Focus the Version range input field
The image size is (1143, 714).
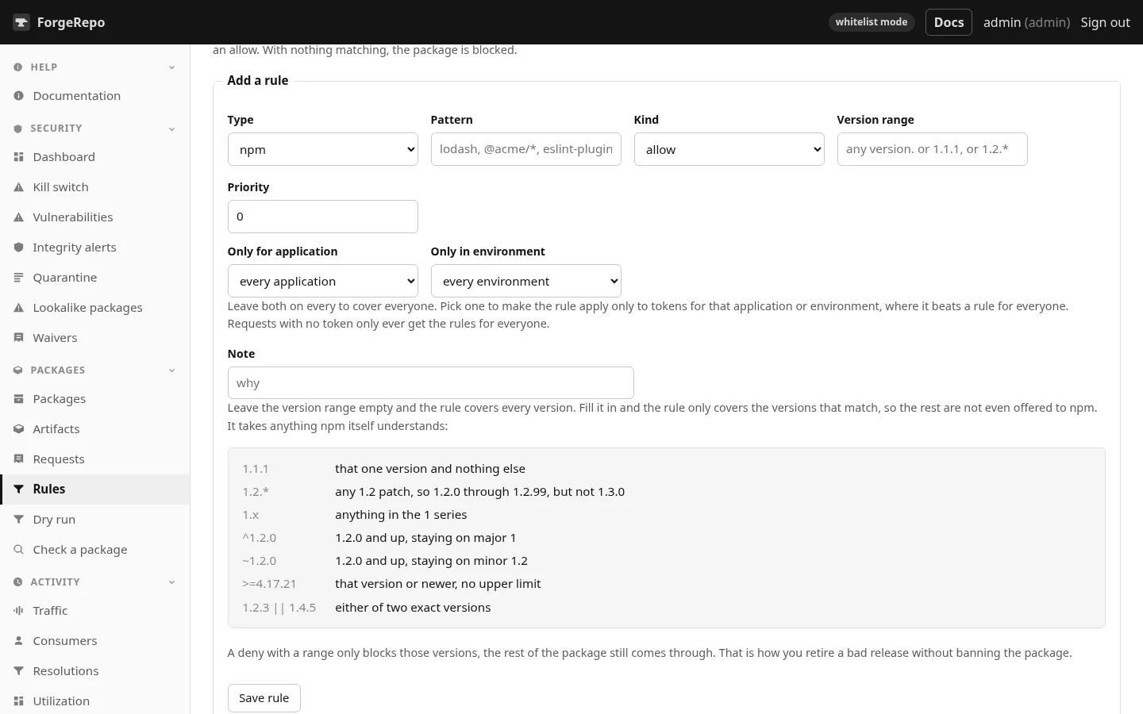932,149
